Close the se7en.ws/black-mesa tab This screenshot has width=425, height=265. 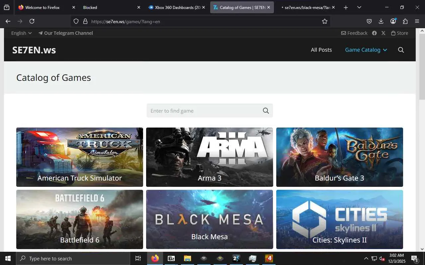click(x=333, y=7)
